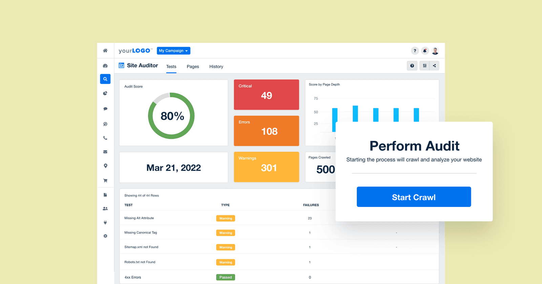The width and height of the screenshot is (542, 284).
Task: Open the sliders filter settings button
Action: click(x=424, y=66)
